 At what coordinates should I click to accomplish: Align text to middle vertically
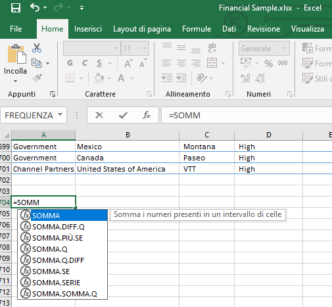click(181, 48)
